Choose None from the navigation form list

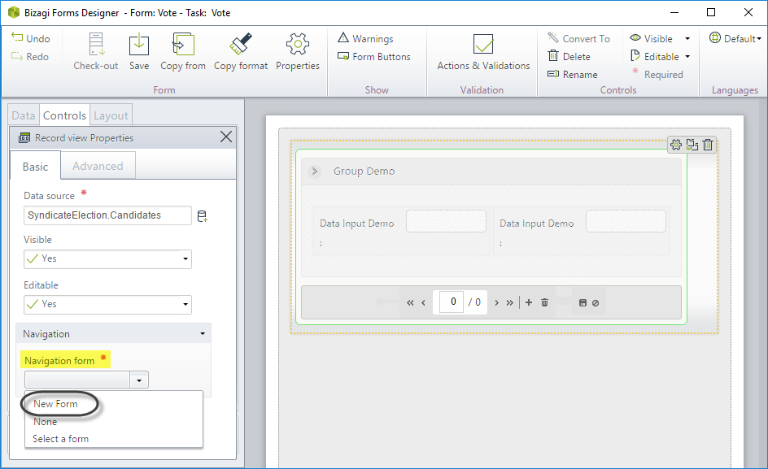[45, 422]
